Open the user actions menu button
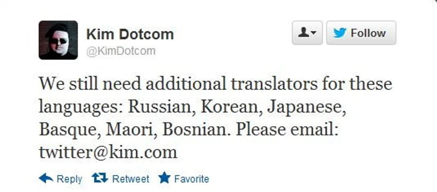Image resolution: width=437 pixels, height=192 pixels. click(307, 33)
